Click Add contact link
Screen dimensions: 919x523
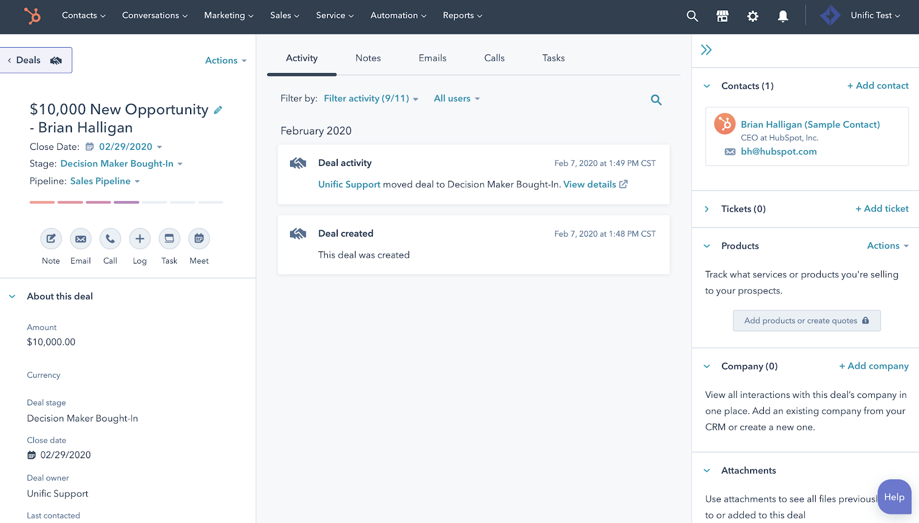pyautogui.click(x=878, y=86)
